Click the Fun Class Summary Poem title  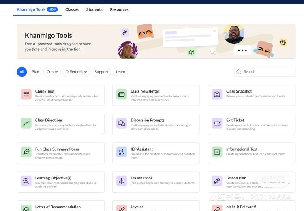click(x=57, y=149)
